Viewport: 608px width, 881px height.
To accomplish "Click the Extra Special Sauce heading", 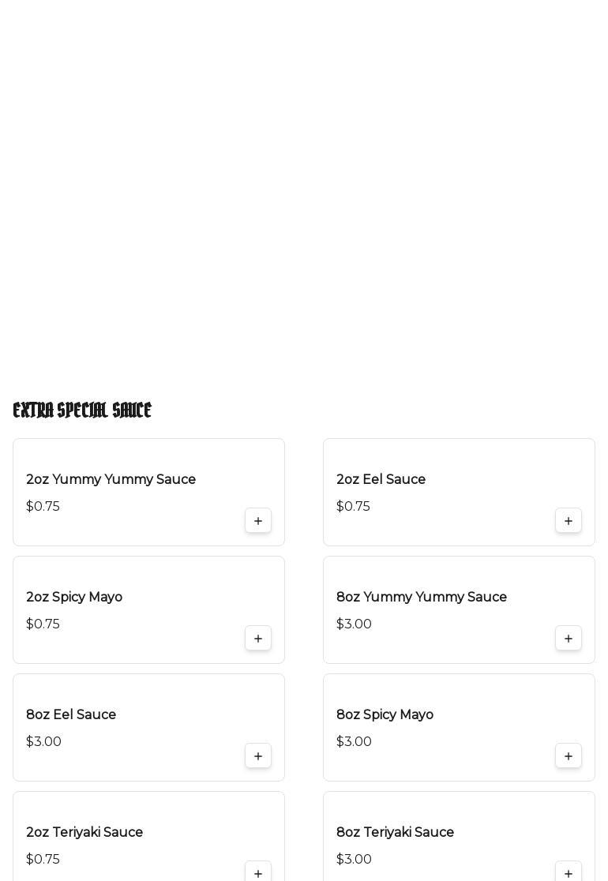I will 82,411.
